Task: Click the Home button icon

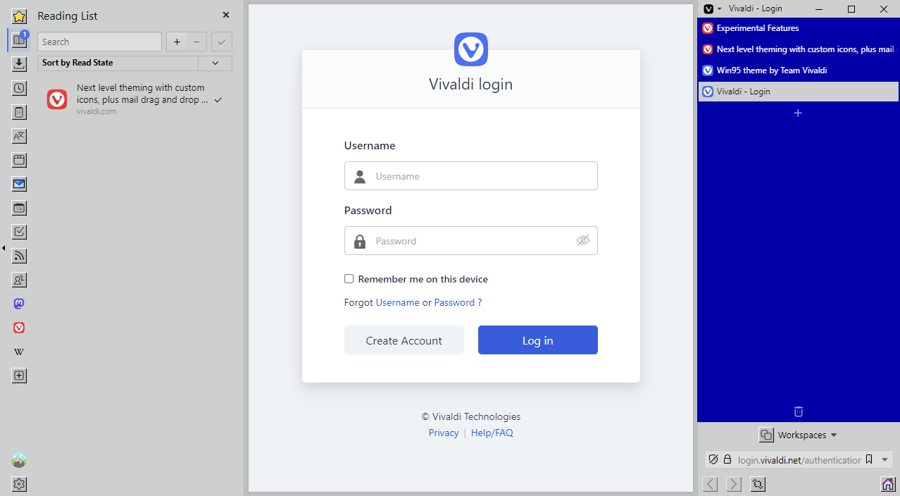Action: pyautogui.click(x=888, y=484)
